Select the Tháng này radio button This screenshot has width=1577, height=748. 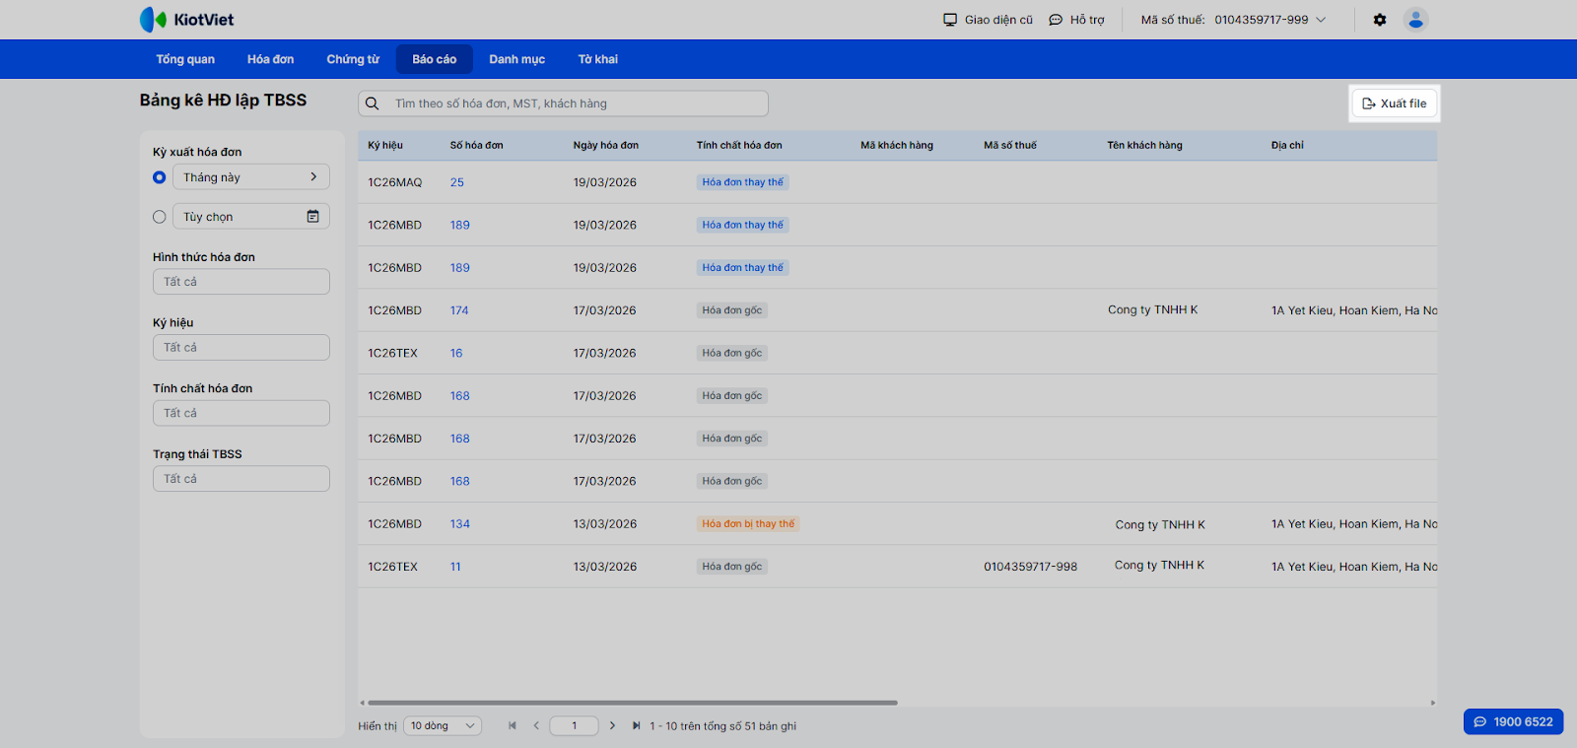(160, 177)
